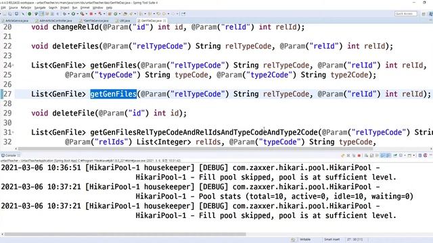
Task: Toggle Show Console on Standard Out change
Action: coord(382,156)
